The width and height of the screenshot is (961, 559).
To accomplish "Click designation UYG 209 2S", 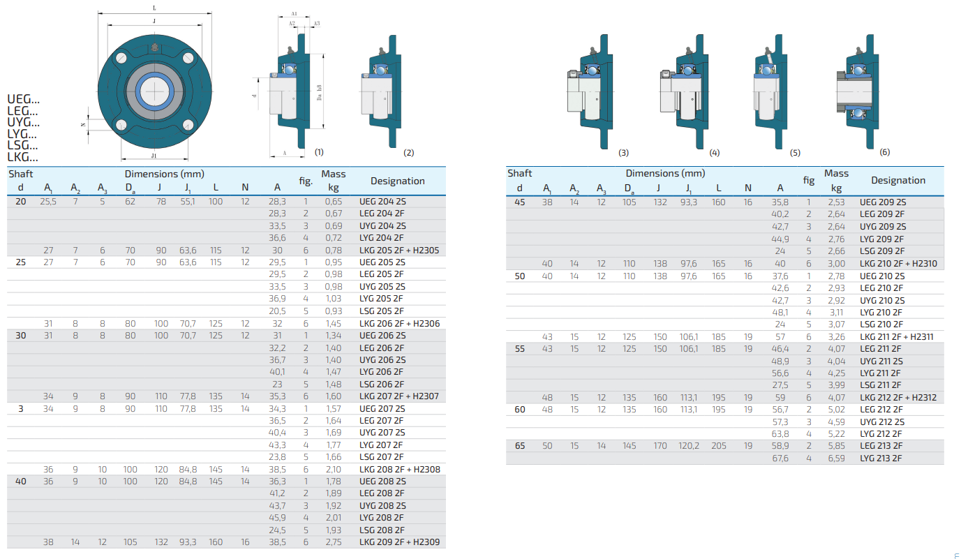I will click(882, 227).
